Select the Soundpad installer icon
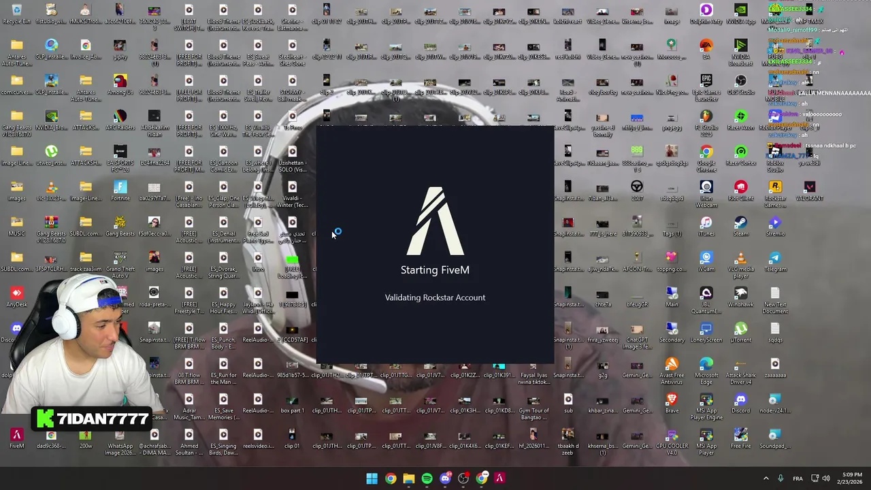The height and width of the screenshot is (490, 871). pos(775,438)
